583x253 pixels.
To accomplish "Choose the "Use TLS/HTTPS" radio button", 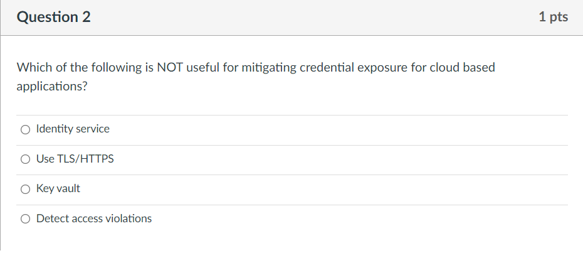I will coord(25,159).
